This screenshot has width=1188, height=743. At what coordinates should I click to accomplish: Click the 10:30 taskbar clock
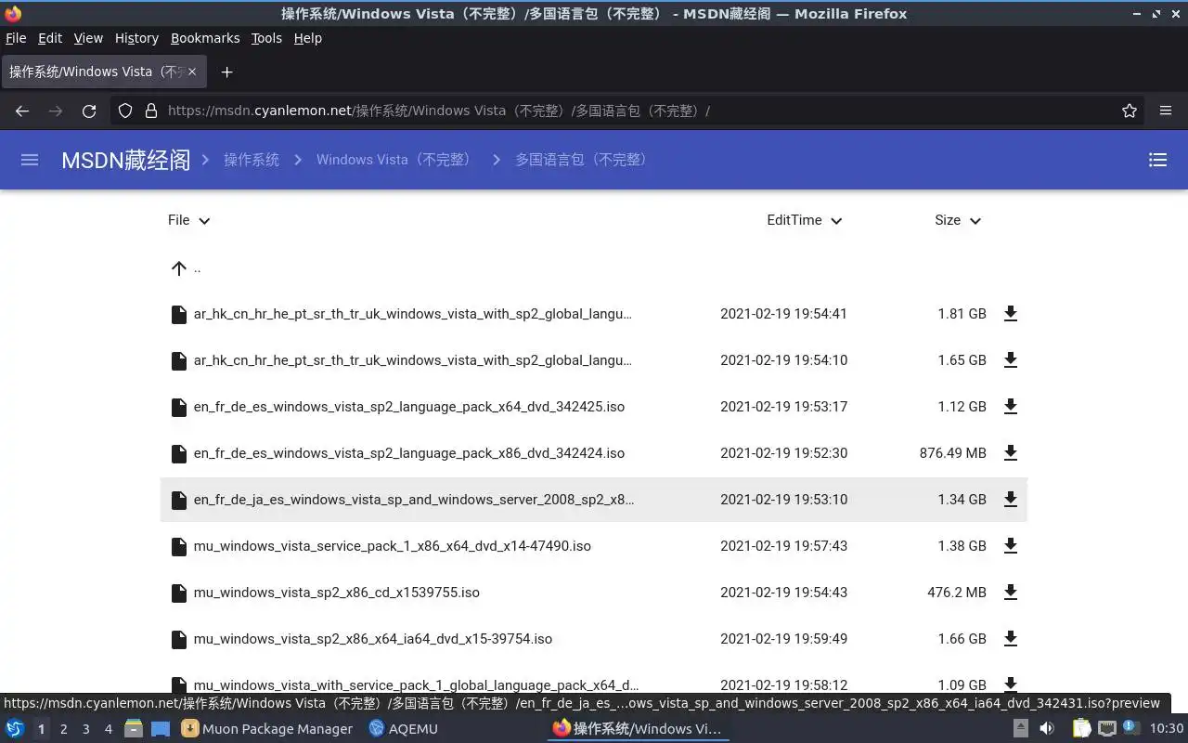point(1167,729)
